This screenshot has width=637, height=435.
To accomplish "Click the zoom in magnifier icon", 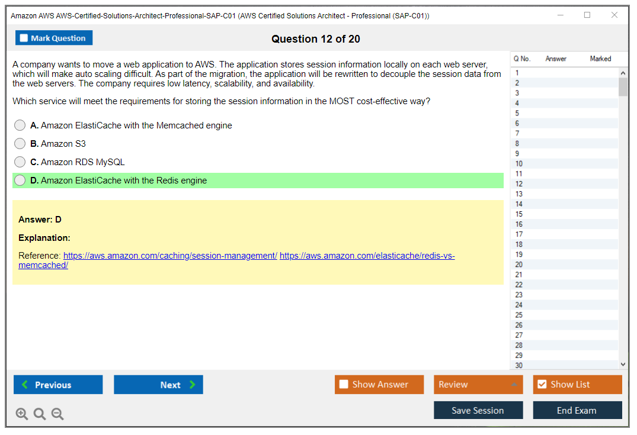I will (x=22, y=414).
